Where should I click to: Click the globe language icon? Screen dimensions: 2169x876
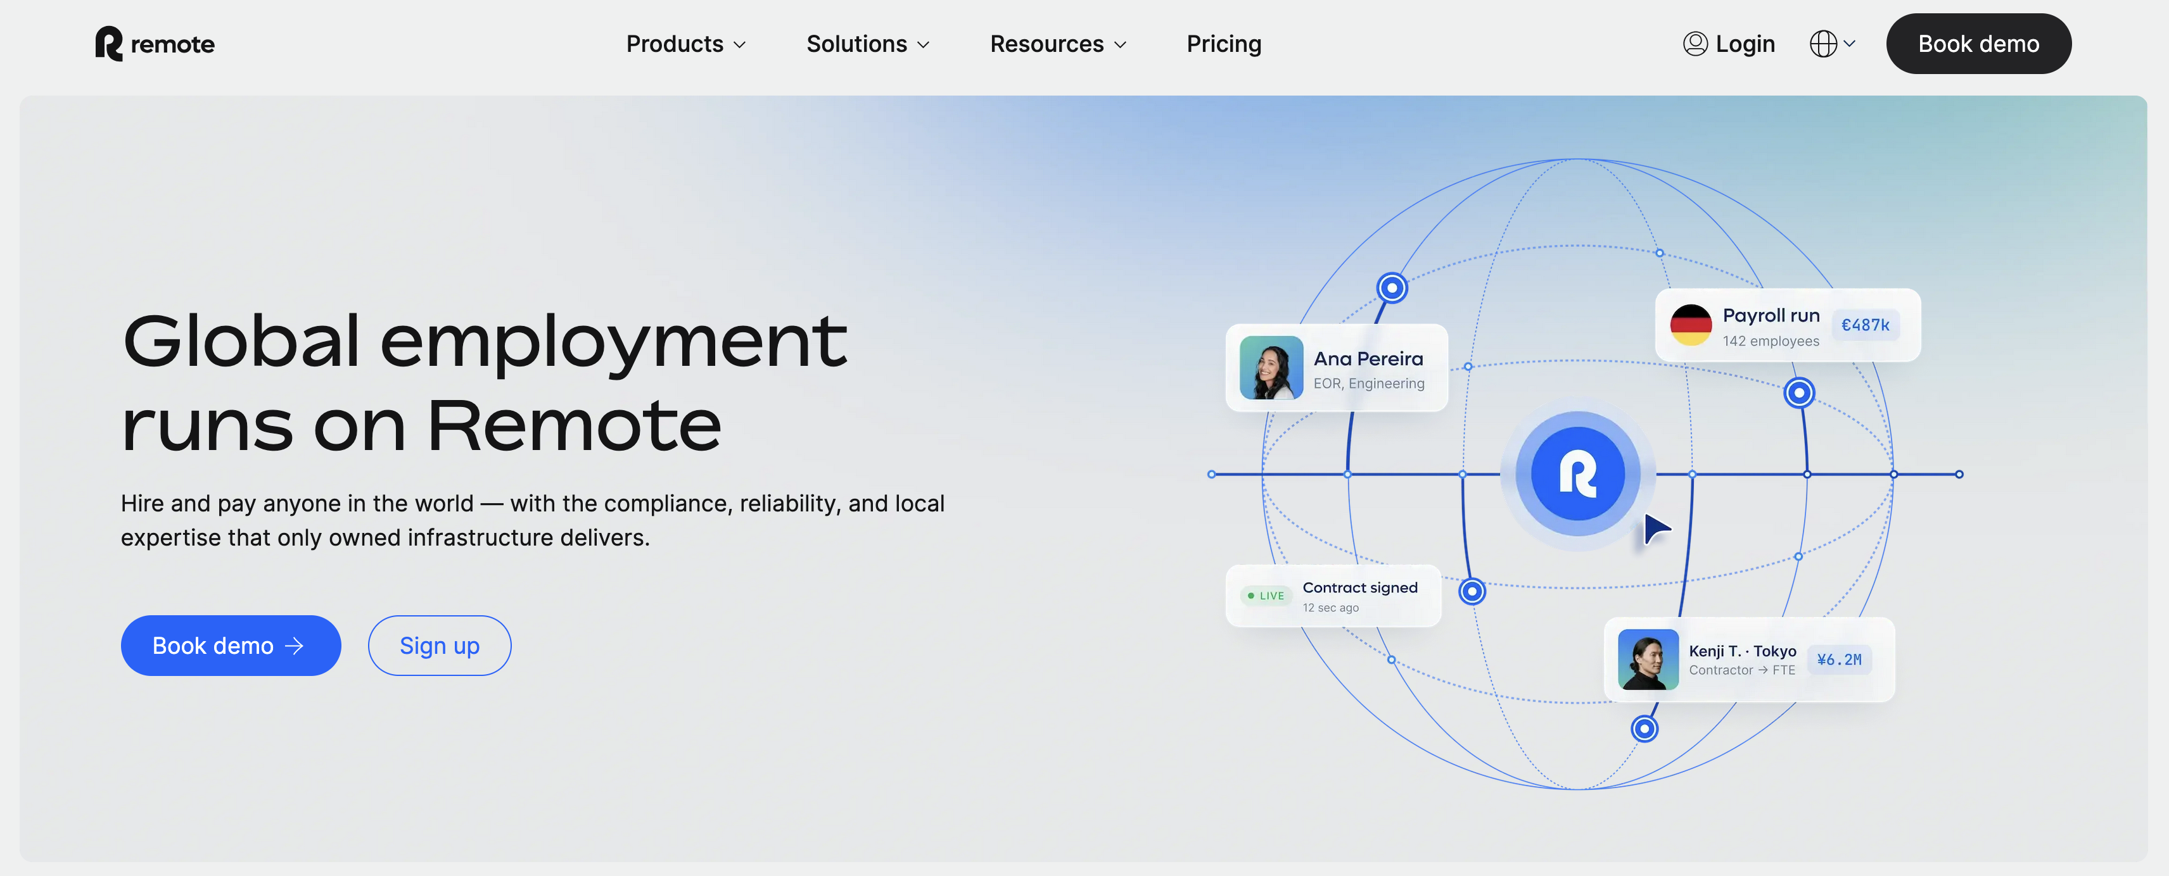1823,44
